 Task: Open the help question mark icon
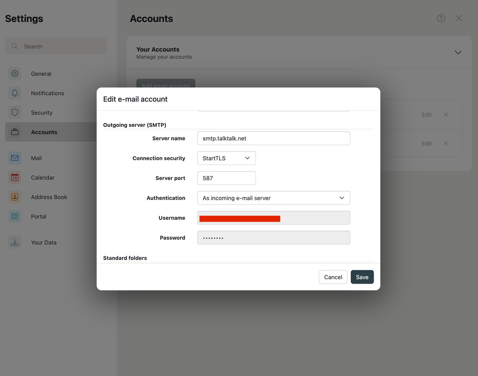coord(441,18)
